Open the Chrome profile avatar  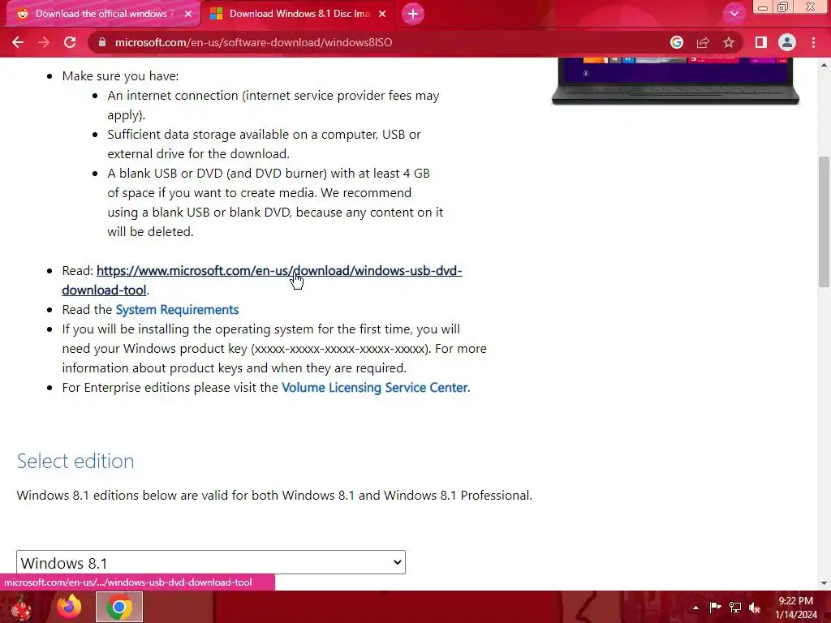pos(787,42)
